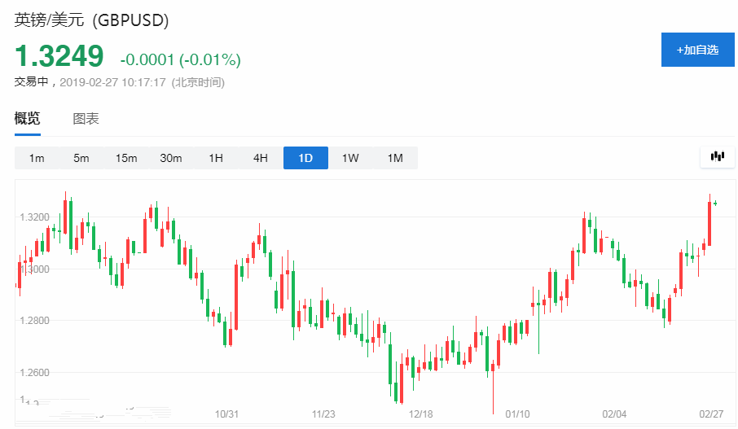Image resolution: width=738 pixels, height=429 pixels.
Task: Switch to the 4H timeframe
Action: tap(261, 158)
